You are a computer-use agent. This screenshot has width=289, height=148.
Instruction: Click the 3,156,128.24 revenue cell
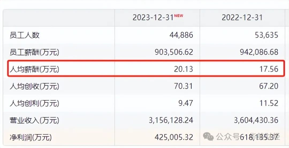click(171, 120)
